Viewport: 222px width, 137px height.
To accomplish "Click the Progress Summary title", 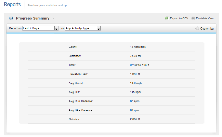I will coord(33,18).
